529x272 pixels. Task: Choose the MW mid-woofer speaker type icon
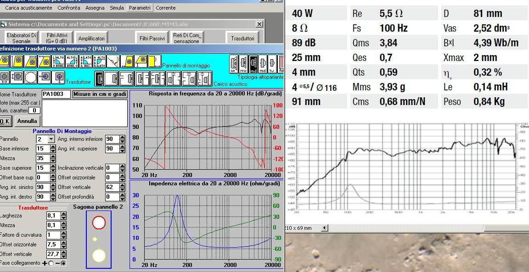243,64
